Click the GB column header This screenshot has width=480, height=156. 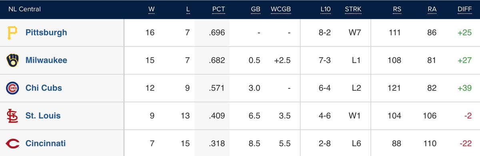coord(256,10)
